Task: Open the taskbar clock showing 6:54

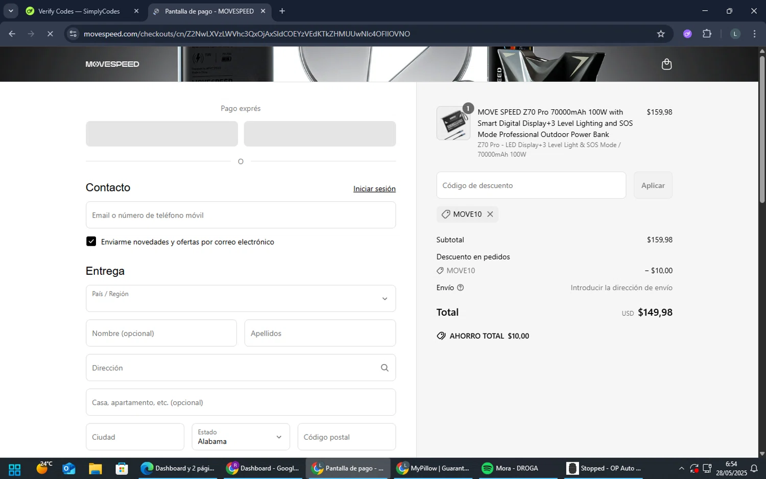Action: (731, 469)
